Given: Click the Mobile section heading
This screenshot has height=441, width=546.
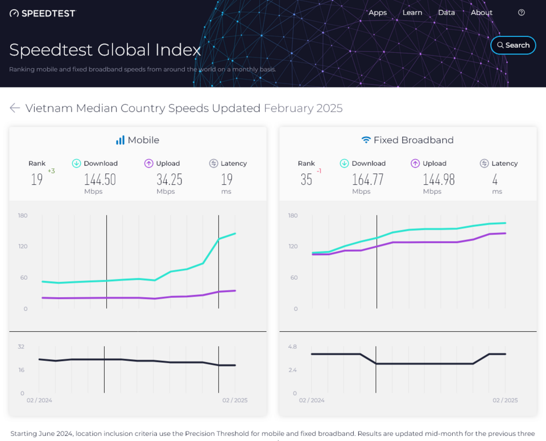Looking at the screenshot, I should click(x=143, y=140).
